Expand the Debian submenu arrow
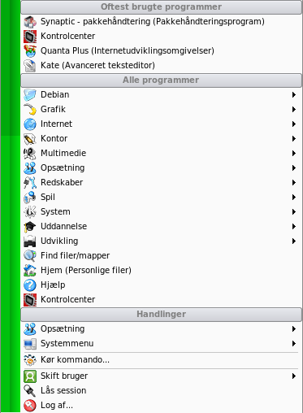Viewport: 303px width, 413px height. coord(294,95)
